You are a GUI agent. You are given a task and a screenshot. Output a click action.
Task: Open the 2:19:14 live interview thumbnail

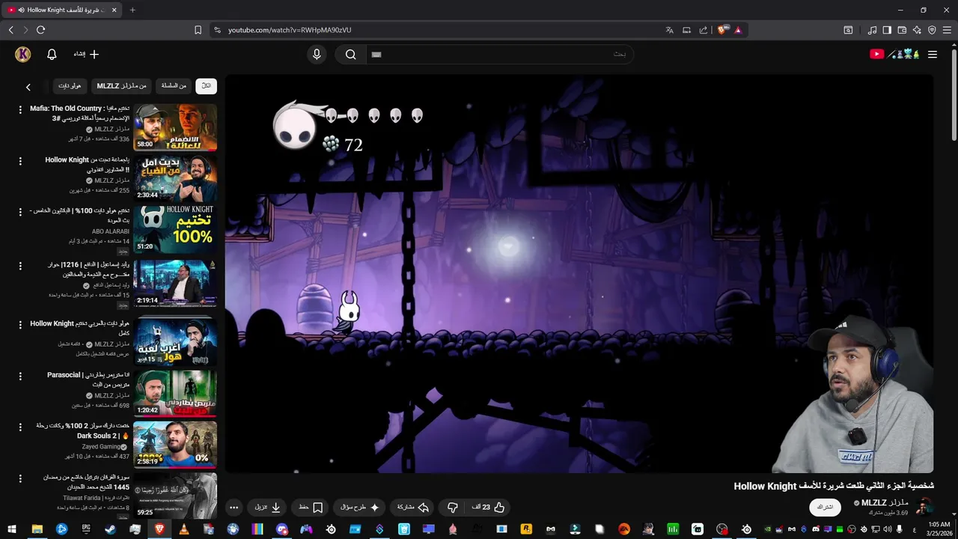175,282
